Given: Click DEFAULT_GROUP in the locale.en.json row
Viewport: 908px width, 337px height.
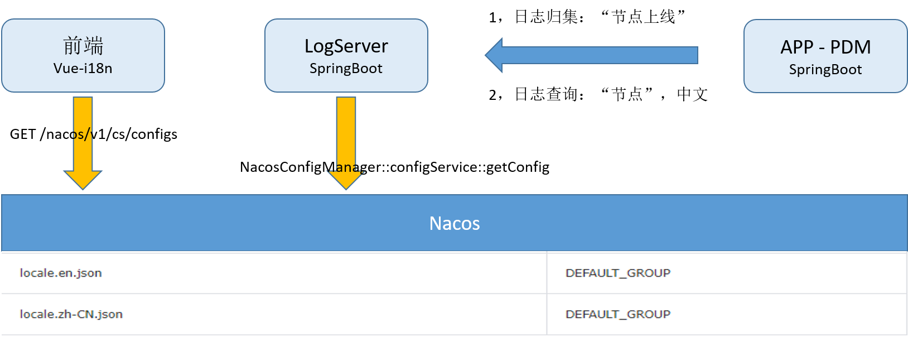Looking at the screenshot, I should [x=618, y=273].
